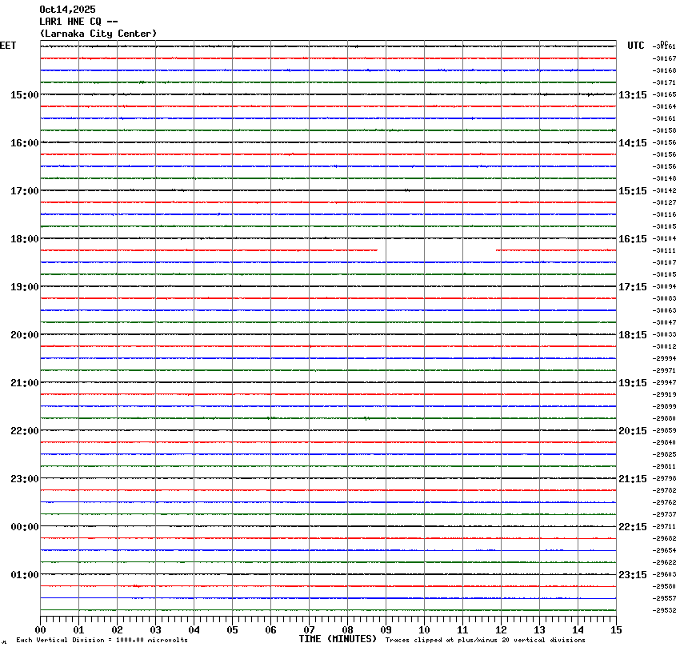The width and height of the screenshot is (680, 651).
Task: Click the EET timezone label
Action: [8, 46]
